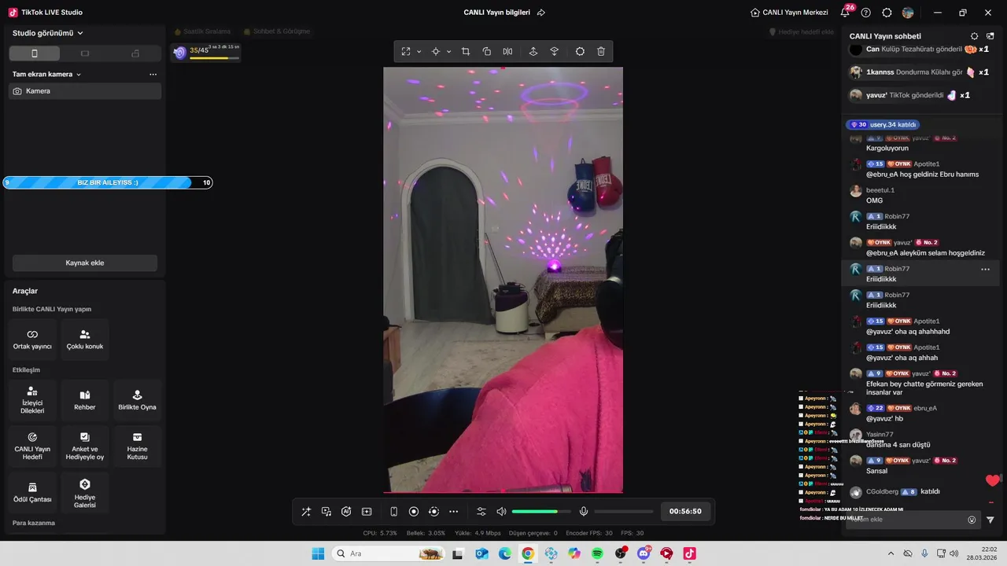Viewport: 1007px width, 566px height.
Task: Open Çoklu konuk tool
Action: click(x=85, y=340)
